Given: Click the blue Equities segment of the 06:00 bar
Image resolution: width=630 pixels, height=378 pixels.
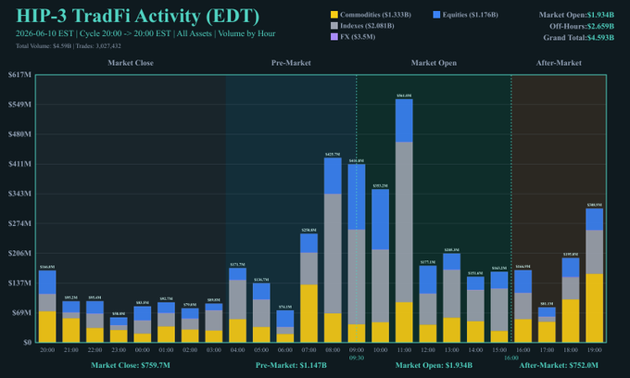Looking at the screenshot, I should [284, 319].
